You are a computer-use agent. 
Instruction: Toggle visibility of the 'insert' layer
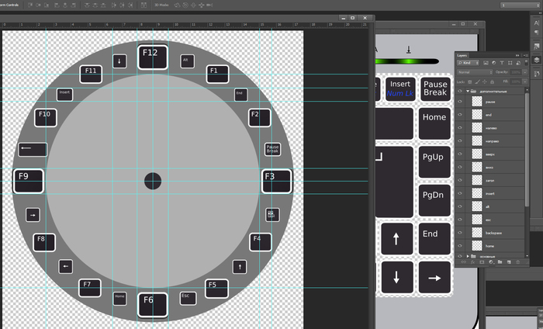(461, 193)
